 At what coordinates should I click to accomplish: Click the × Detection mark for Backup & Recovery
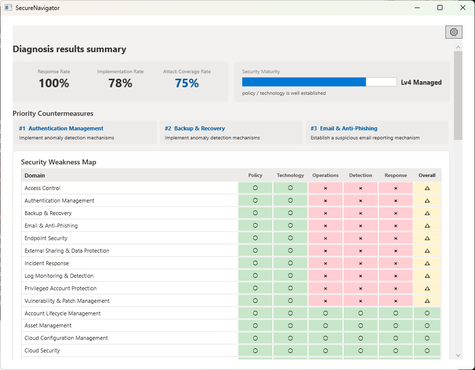pos(361,213)
